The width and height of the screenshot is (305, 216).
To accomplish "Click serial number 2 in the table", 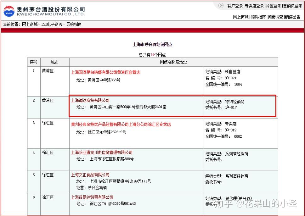I will pyautogui.click(x=34, y=100).
